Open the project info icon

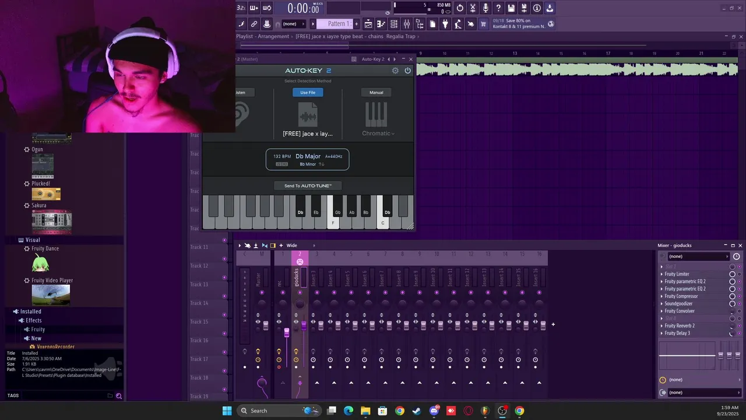[x=537, y=8]
